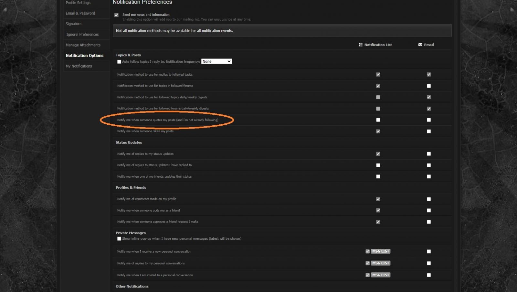Click the Email envelope column header icon
Image resolution: width=517 pixels, height=292 pixels.
(x=420, y=45)
